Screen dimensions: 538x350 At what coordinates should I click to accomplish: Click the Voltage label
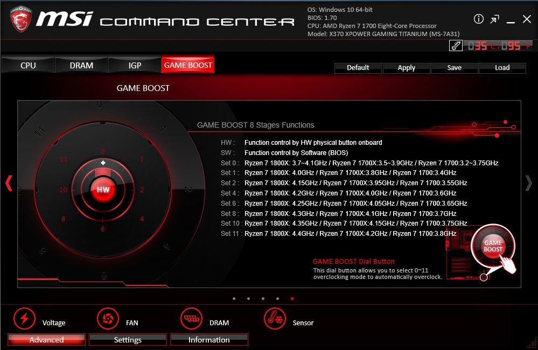(54, 323)
